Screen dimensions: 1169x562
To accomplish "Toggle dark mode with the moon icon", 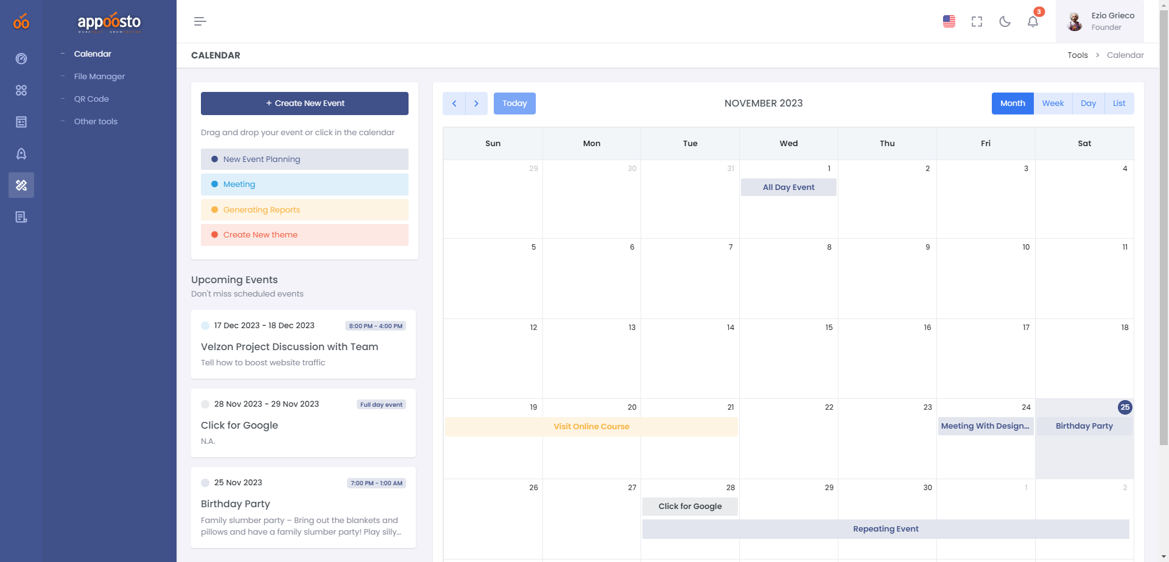I will [x=1005, y=21].
